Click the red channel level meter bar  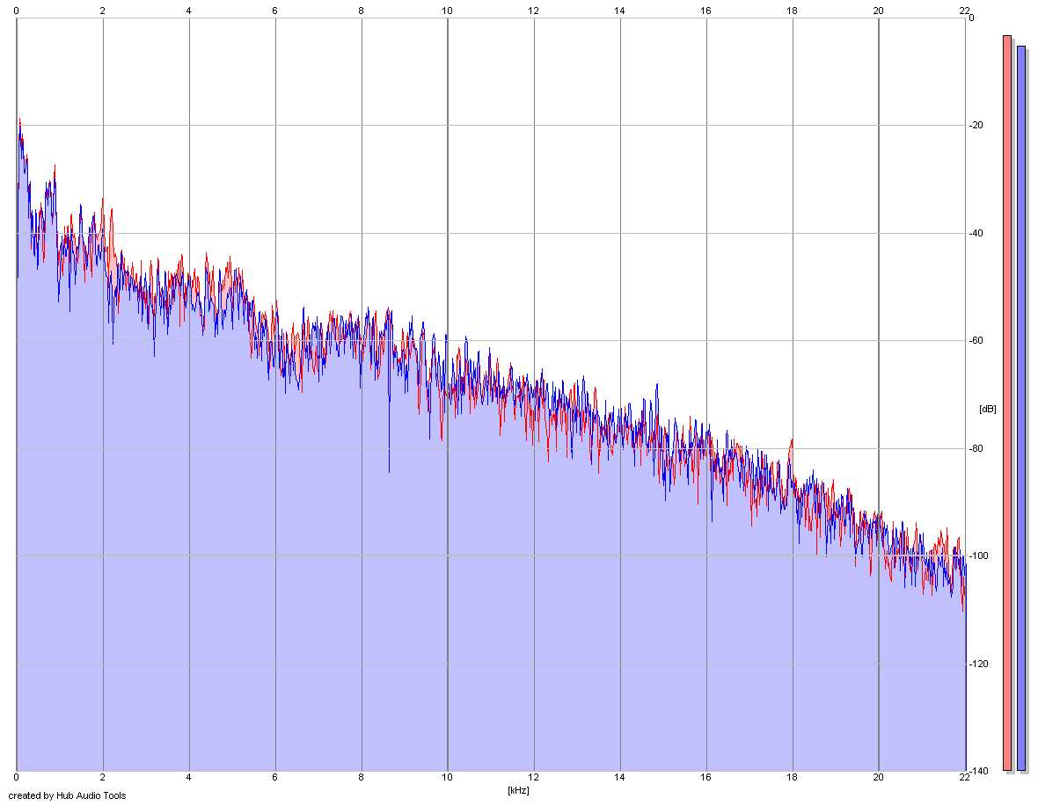point(1007,403)
